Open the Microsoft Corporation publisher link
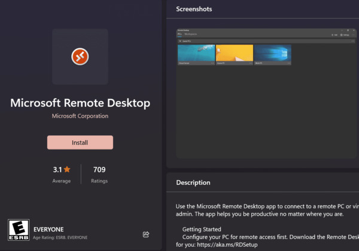The width and height of the screenshot is (359, 251). [80, 116]
